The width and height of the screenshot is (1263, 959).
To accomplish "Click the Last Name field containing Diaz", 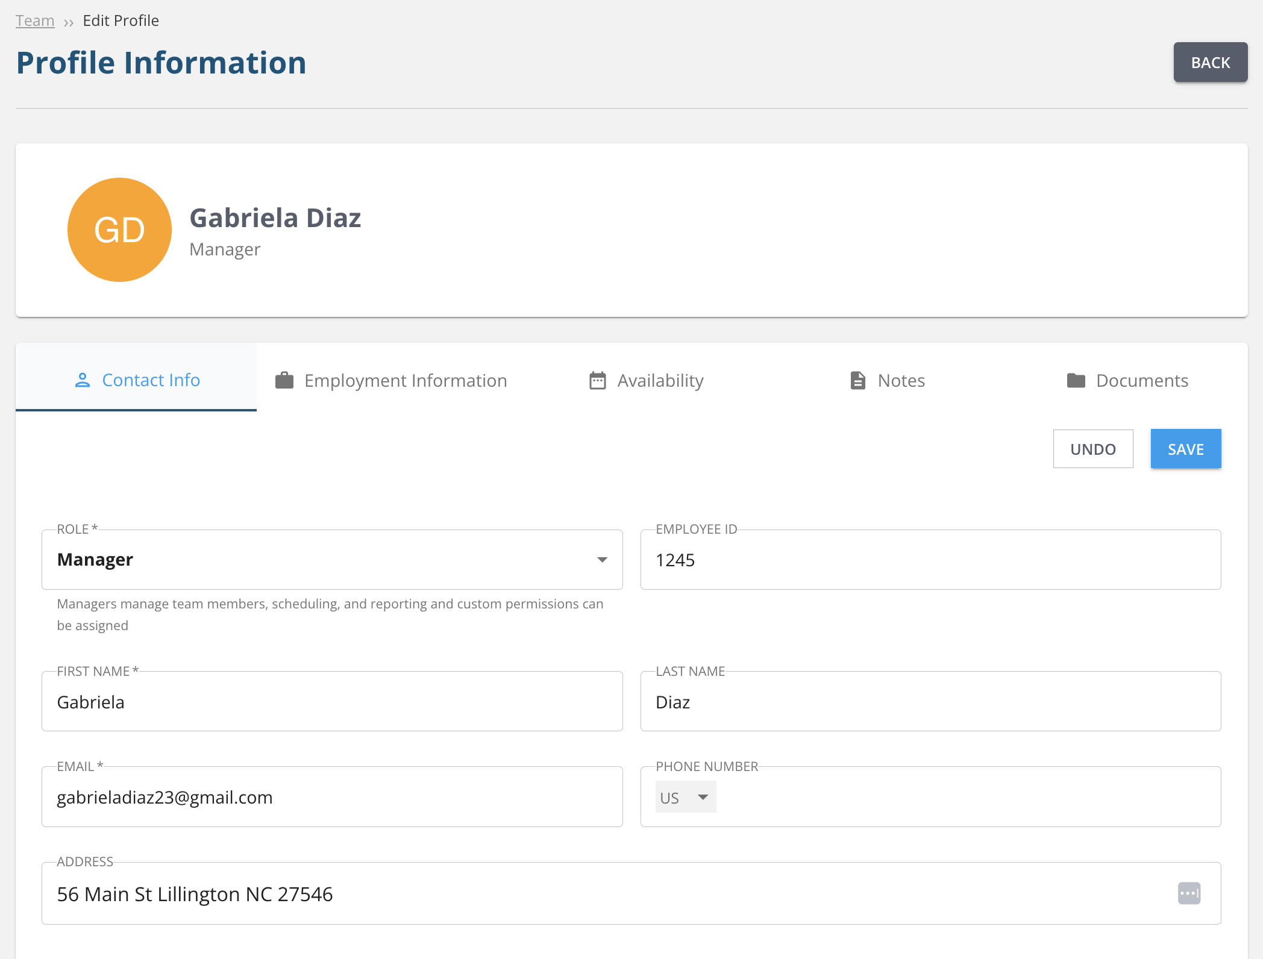I will (x=930, y=702).
